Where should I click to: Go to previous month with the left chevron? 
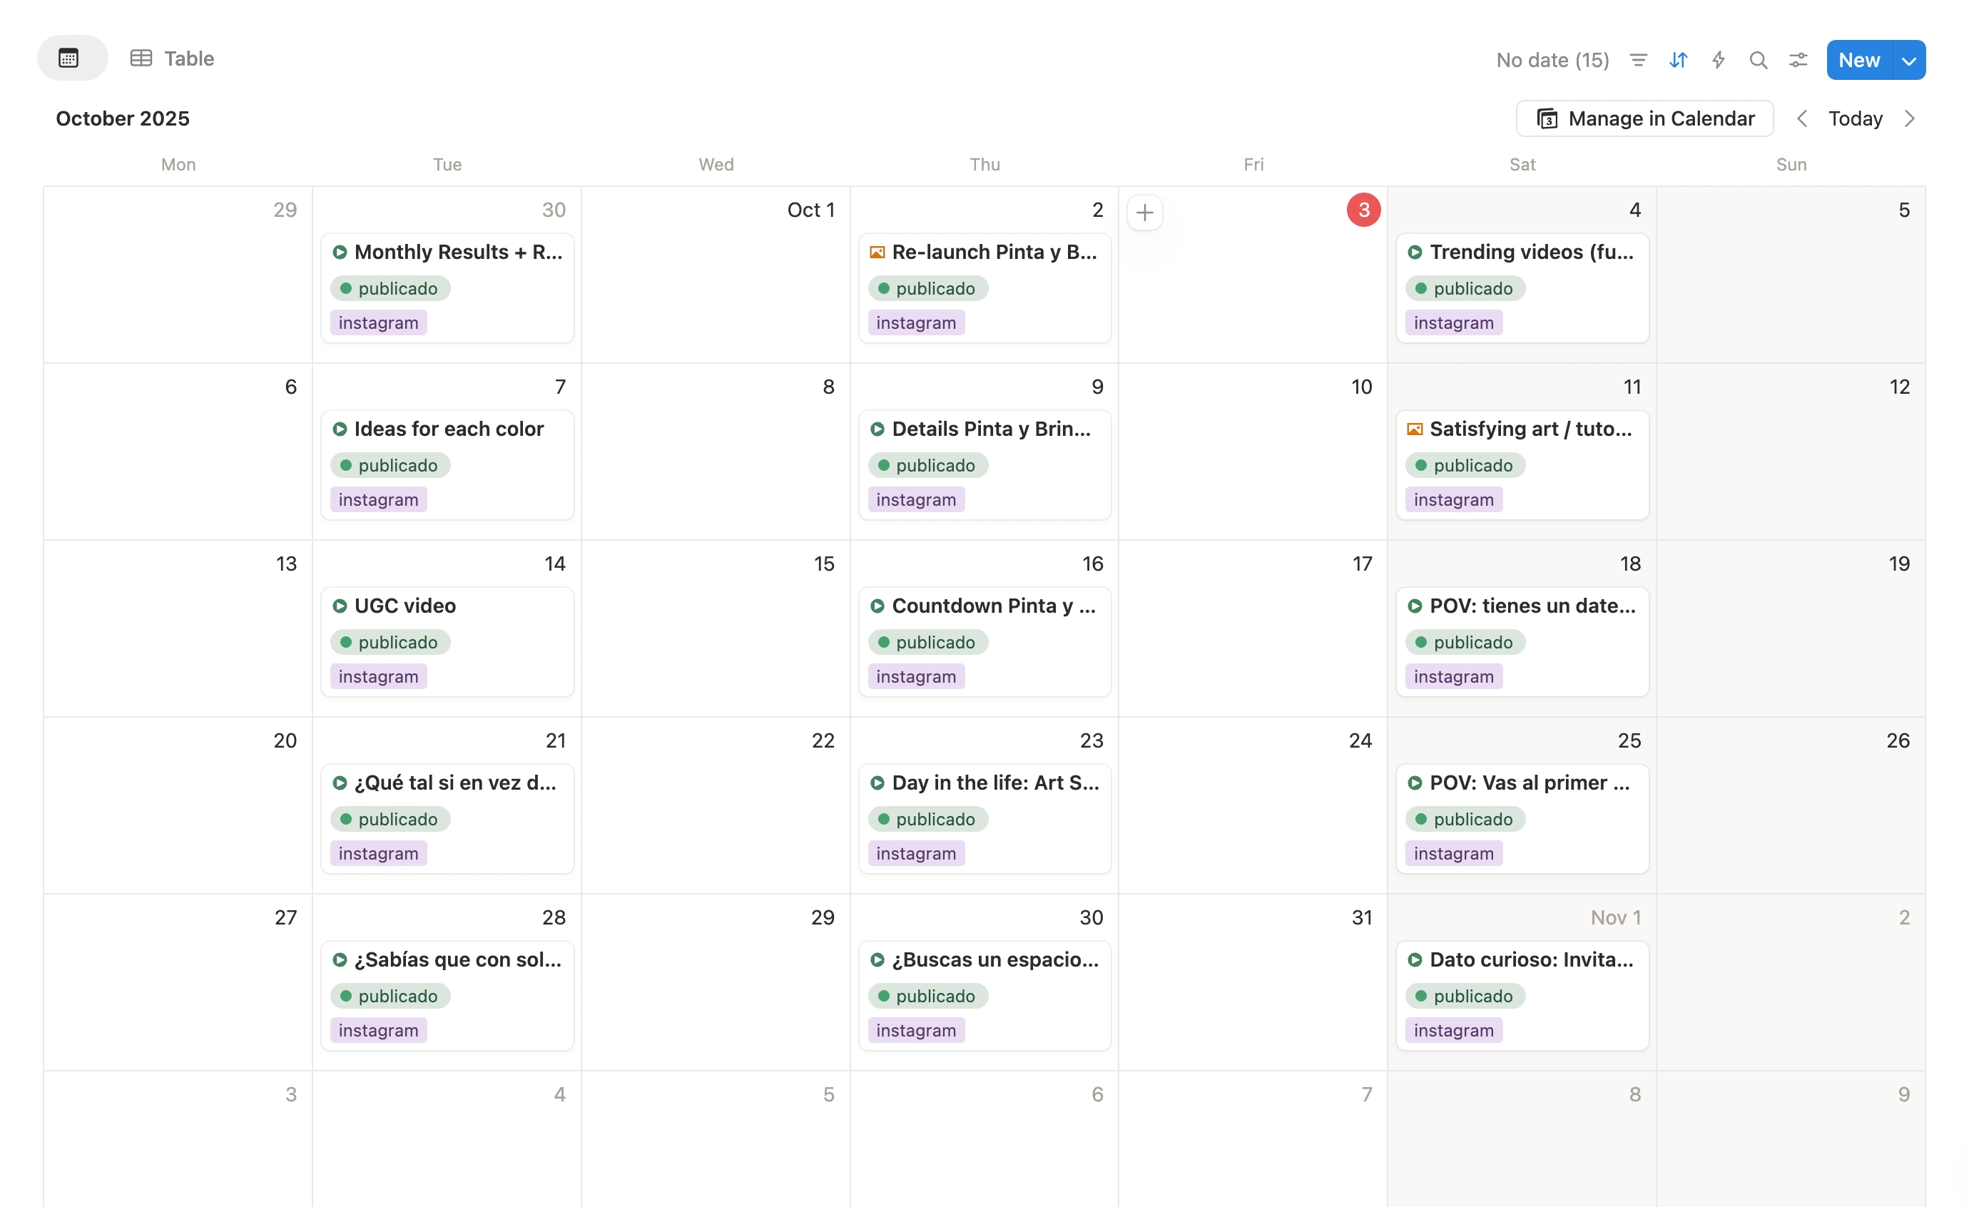[x=1802, y=118]
